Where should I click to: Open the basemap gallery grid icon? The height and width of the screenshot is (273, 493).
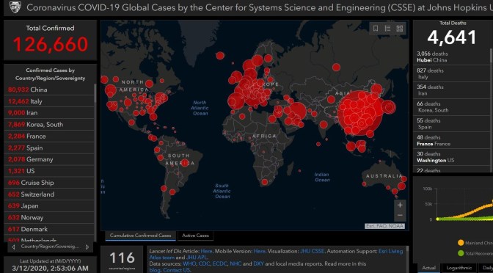coord(400,29)
